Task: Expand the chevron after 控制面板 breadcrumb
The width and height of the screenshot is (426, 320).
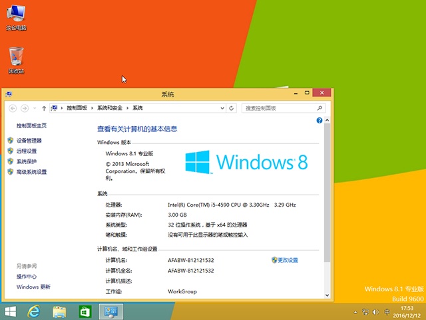Action: coord(92,108)
